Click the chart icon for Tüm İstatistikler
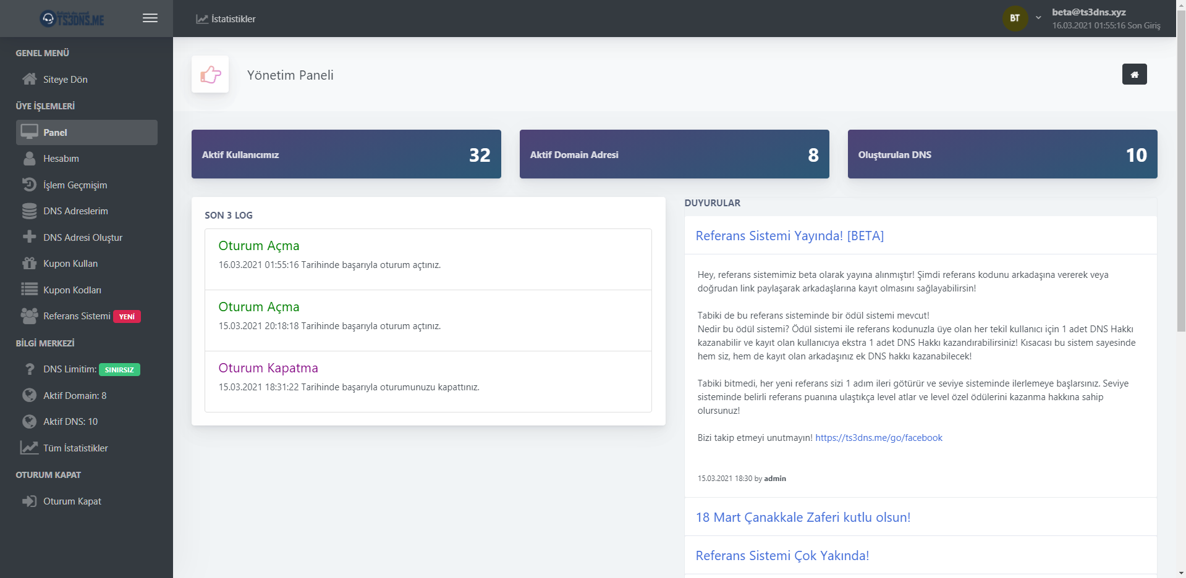 [x=29, y=448]
